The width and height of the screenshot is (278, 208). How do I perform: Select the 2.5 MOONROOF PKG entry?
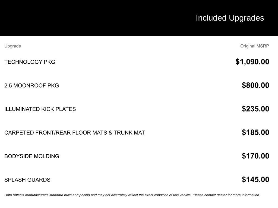[x=31, y=86]
